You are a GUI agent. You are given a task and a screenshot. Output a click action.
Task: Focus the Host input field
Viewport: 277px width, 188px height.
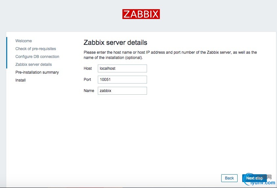click(x=122, y=68)
